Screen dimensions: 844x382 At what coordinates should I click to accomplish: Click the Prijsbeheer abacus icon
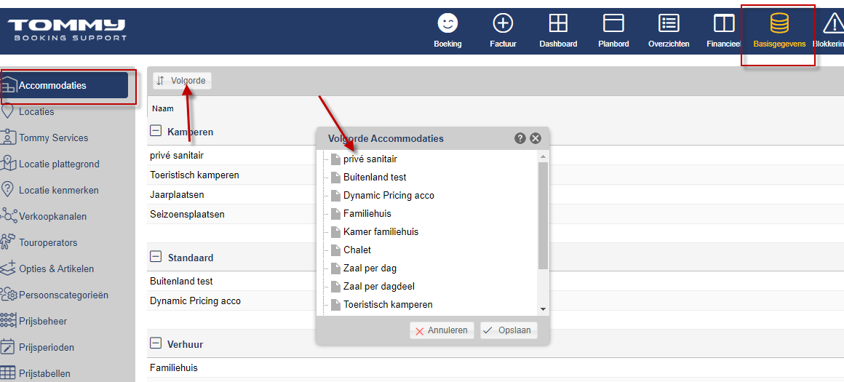point(8,321)
